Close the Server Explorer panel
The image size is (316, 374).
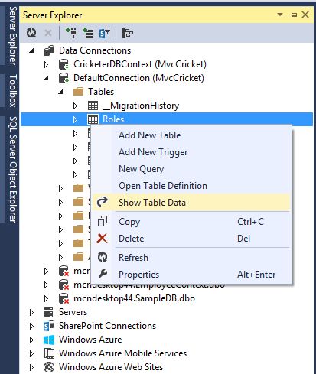pos(305,15)
